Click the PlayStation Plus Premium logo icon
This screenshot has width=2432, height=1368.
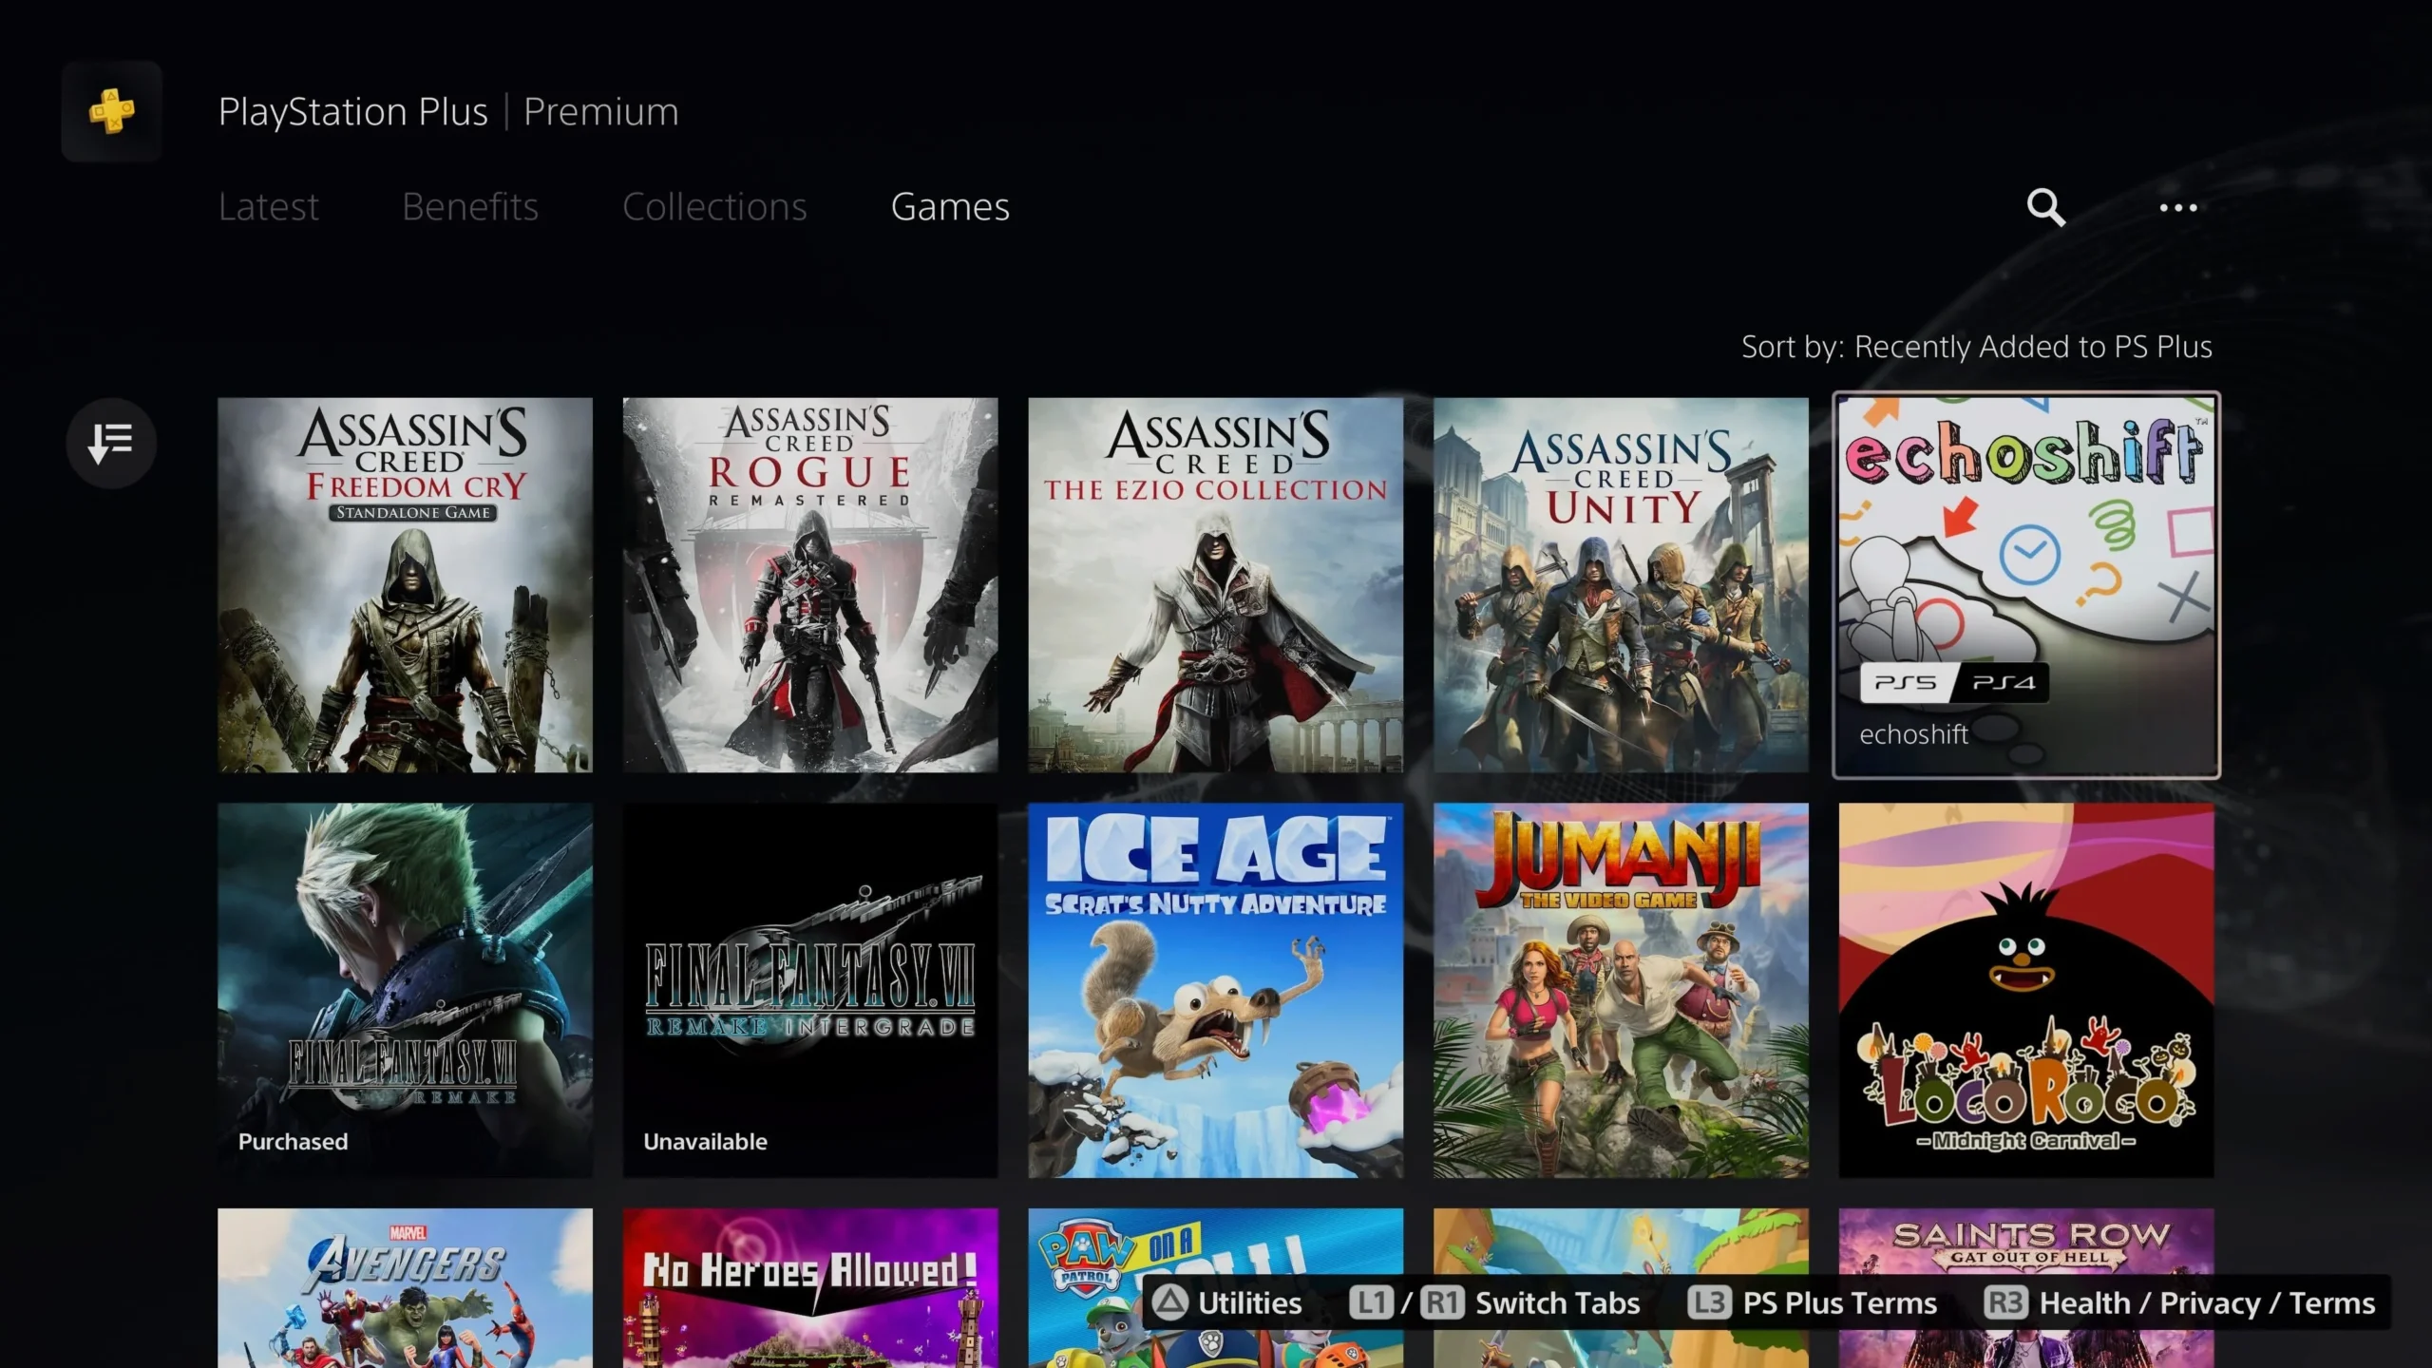(110, 110)
